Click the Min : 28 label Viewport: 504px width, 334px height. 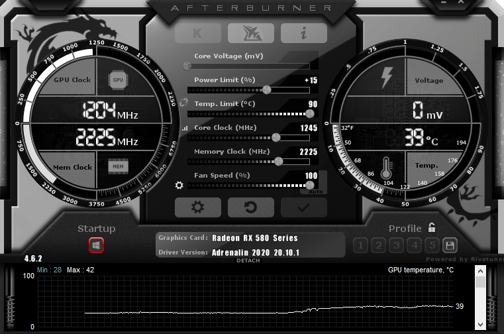click(x=49, y=270)
